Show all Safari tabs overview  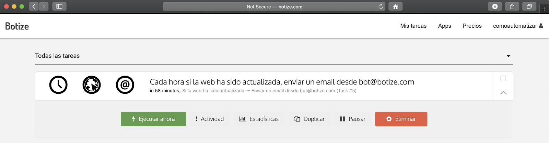pos(529,6)
